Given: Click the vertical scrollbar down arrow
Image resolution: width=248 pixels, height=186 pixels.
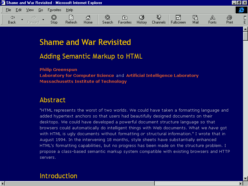Looking at the screenshot, I should (x=245, y=178).
